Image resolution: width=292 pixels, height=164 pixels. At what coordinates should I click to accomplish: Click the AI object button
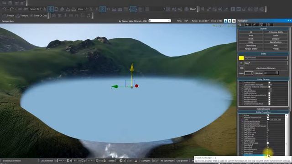click(251, 32)
